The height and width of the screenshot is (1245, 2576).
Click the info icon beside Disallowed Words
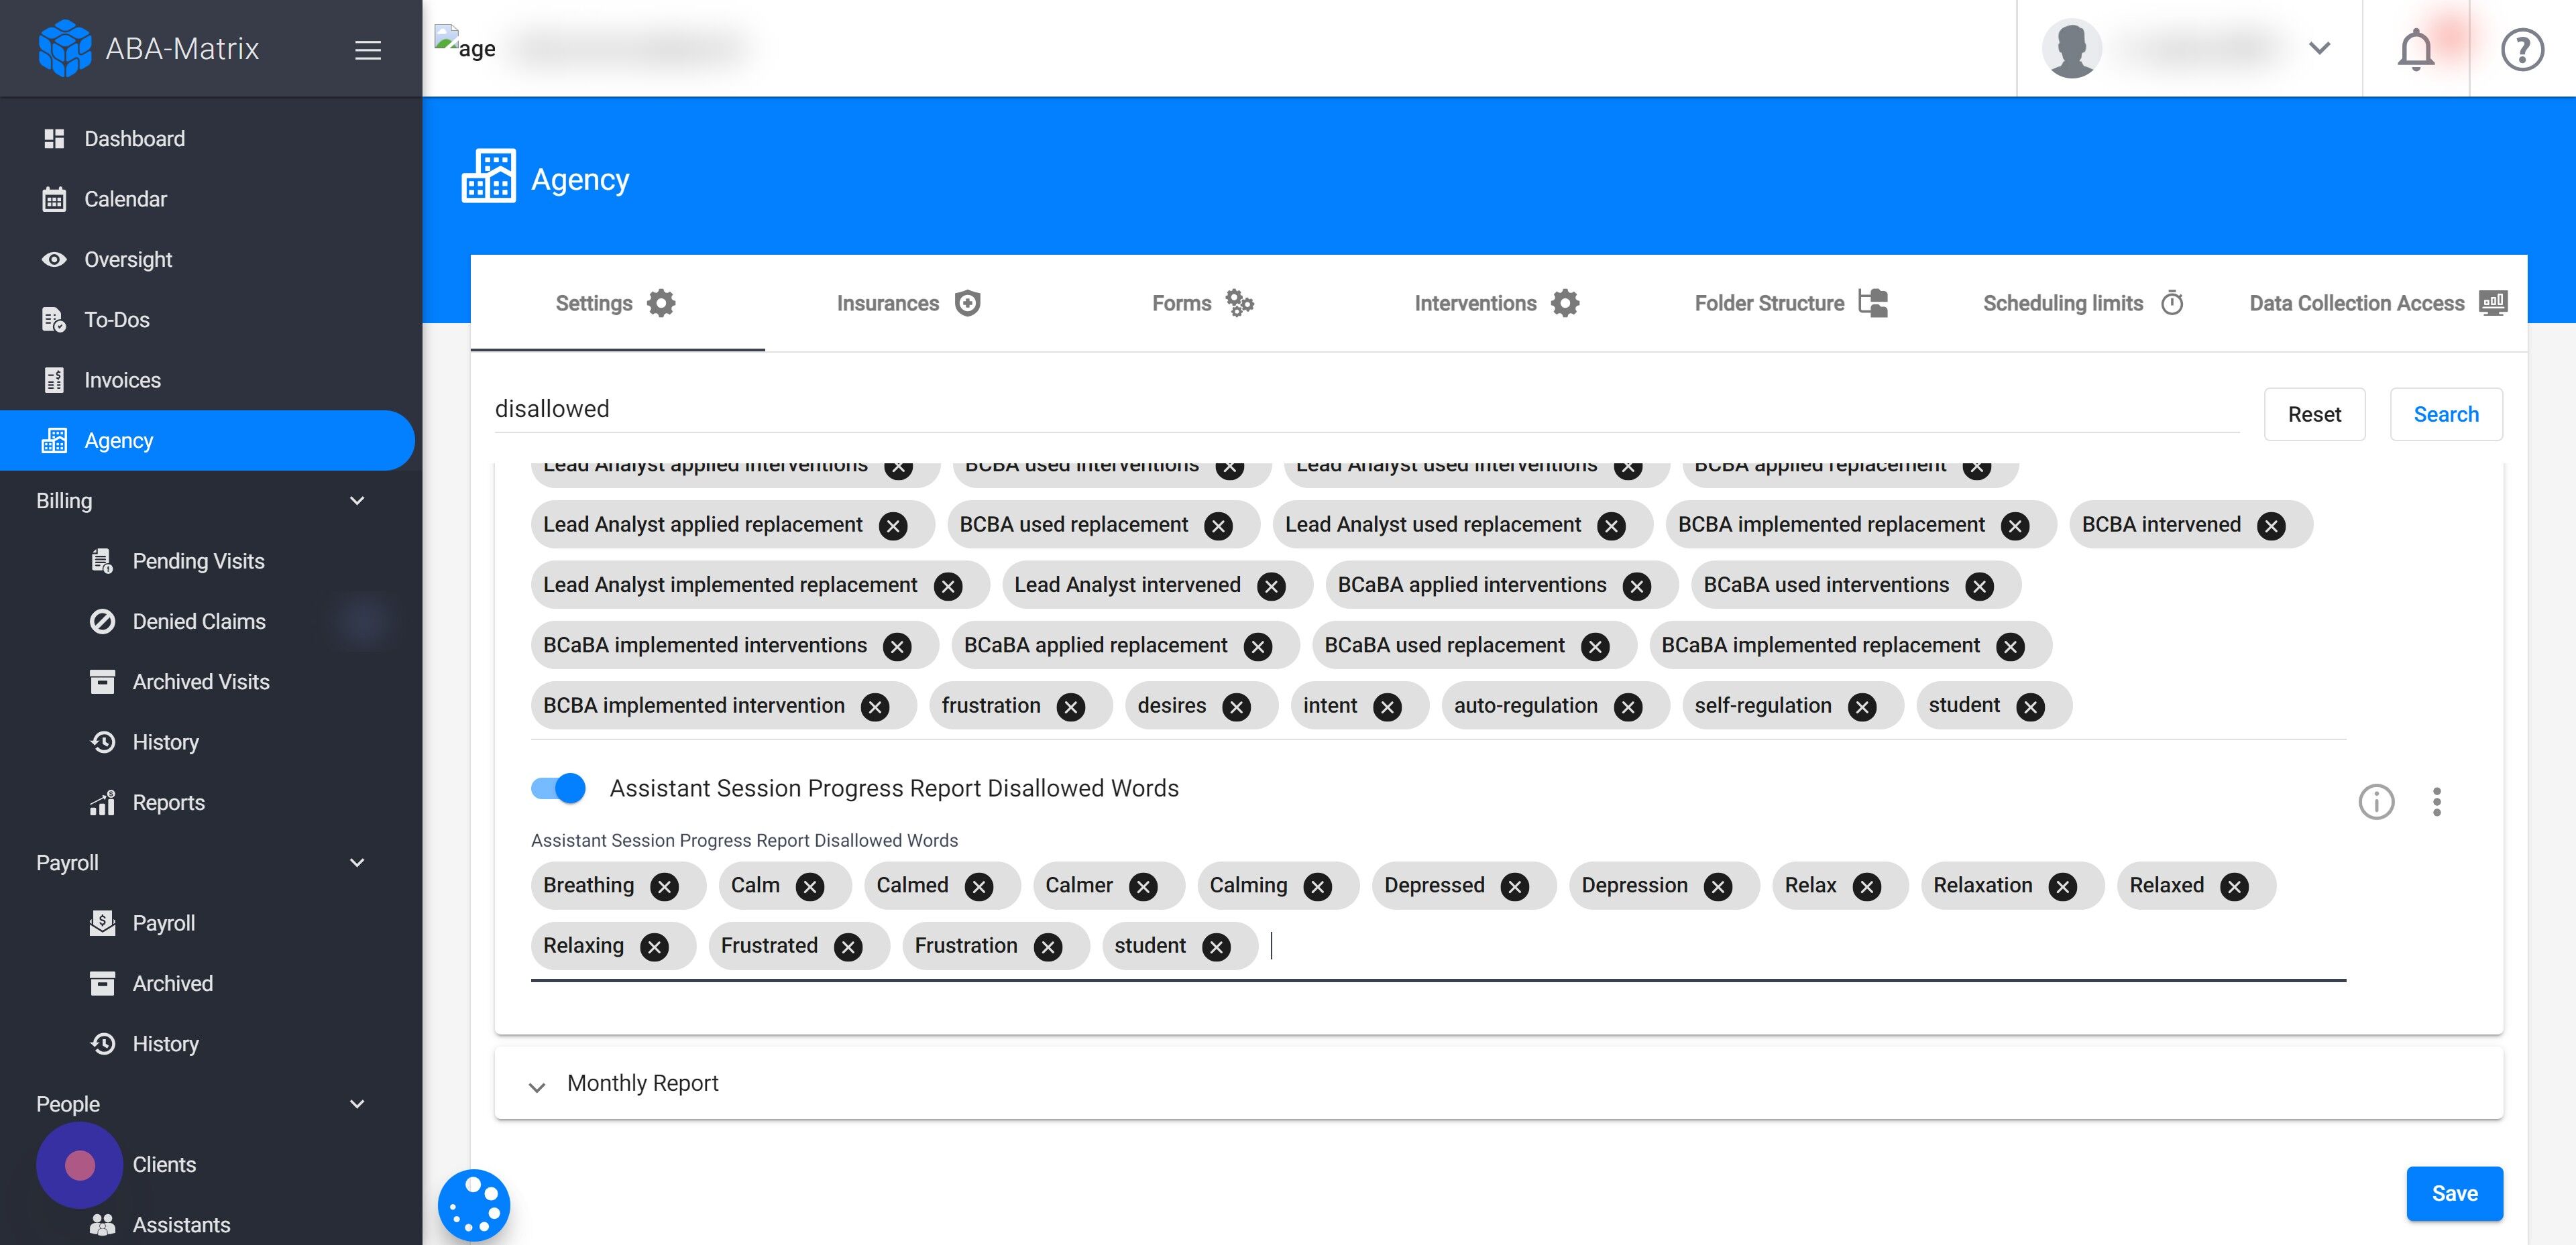2376,801
